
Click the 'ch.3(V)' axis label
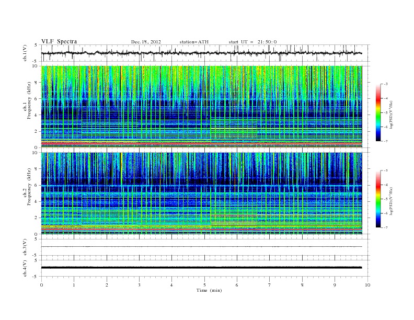click(x=25, y=247)
